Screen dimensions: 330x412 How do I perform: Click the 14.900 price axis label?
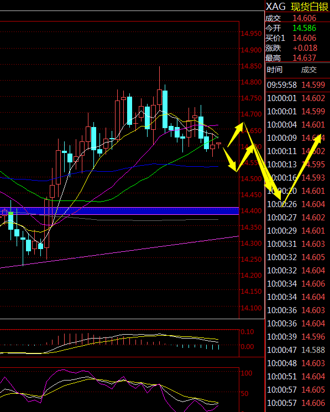pos(251,50)
